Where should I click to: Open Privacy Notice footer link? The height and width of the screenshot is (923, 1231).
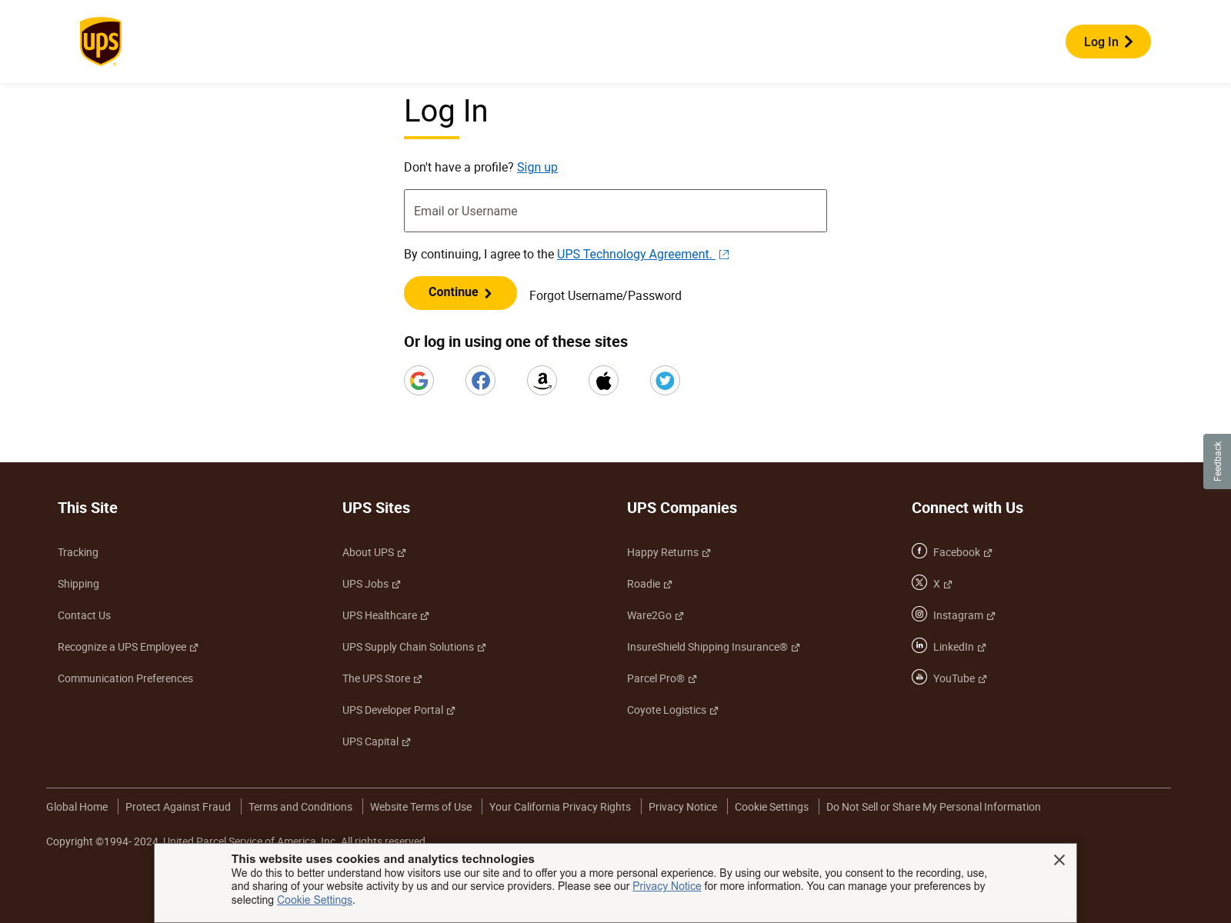pyautogui.click(x=682, y=807)
